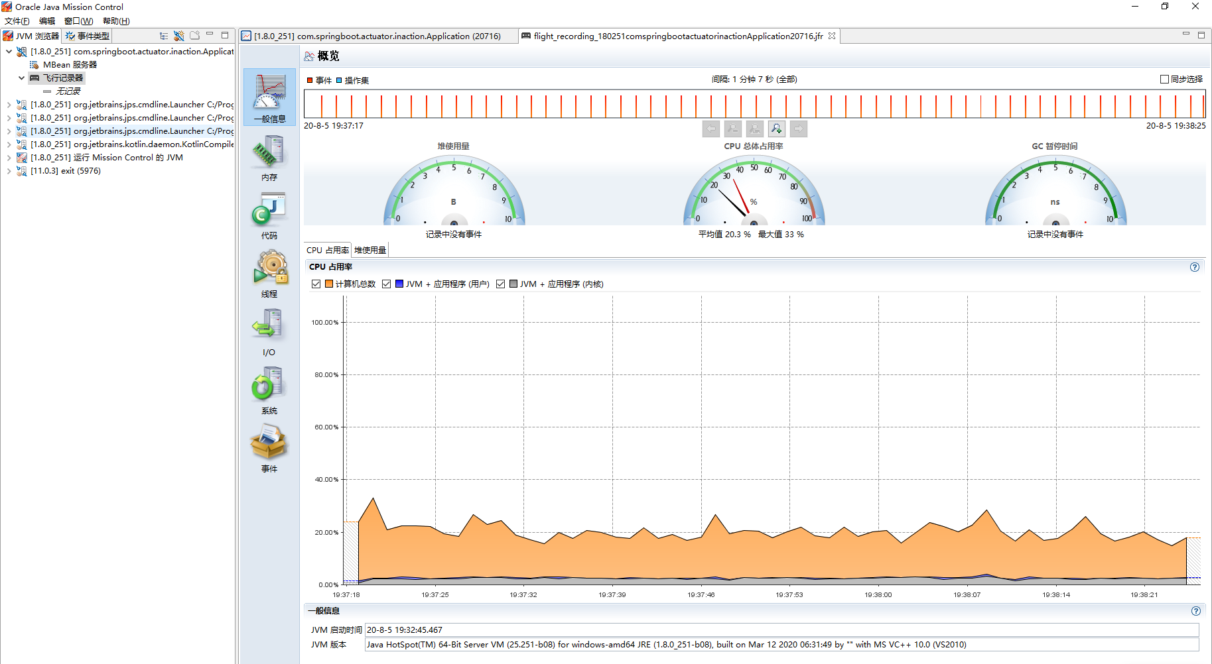Open the 线程 (Threads) tab group
This screenshot has width=1212, height=664.
[x=269, y=274]
